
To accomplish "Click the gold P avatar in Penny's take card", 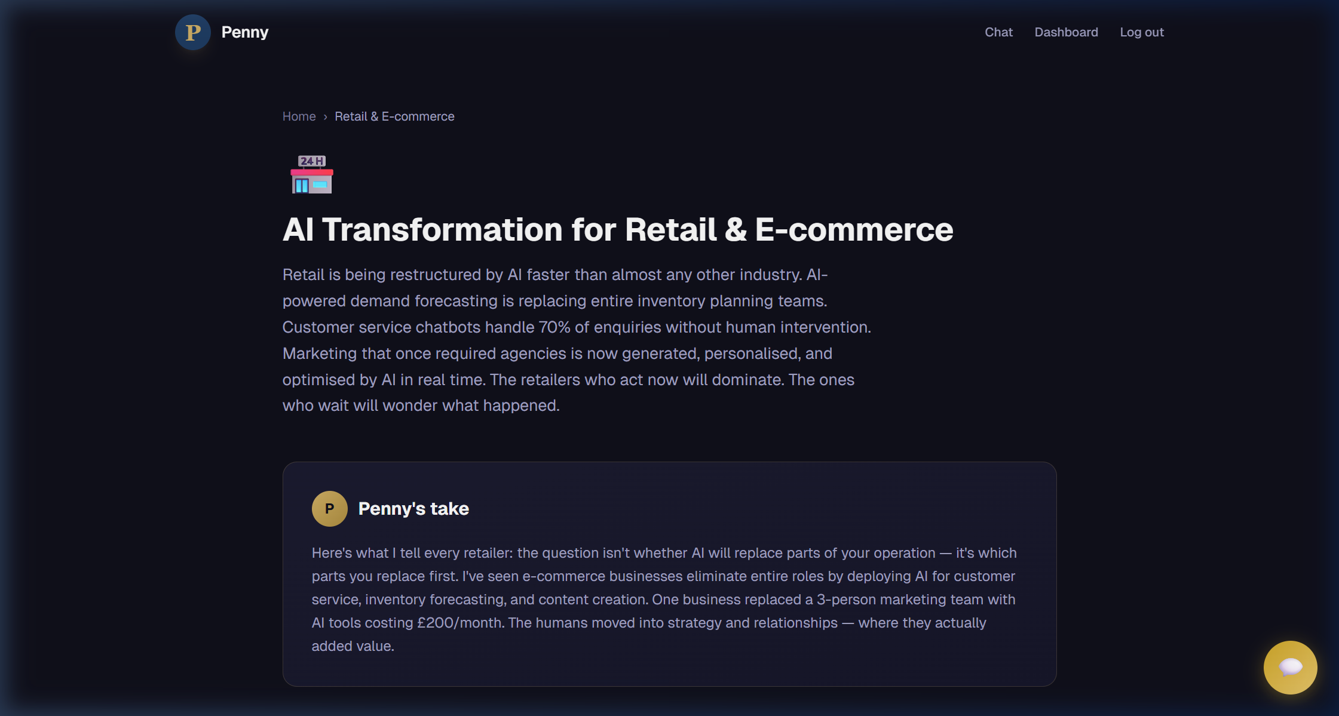I will coord(329,508).
